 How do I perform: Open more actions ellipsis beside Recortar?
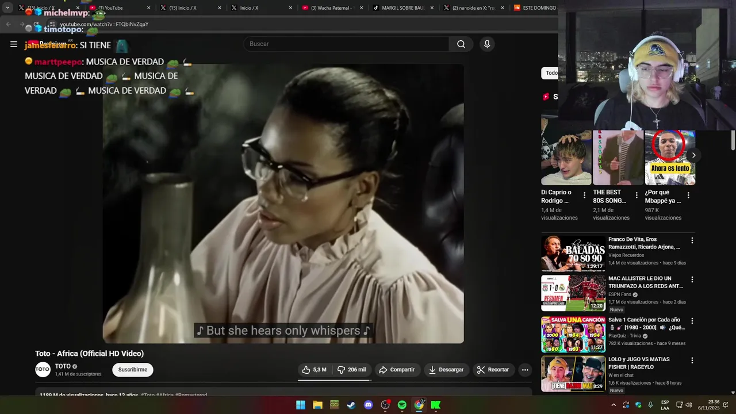tap(525, 370)
